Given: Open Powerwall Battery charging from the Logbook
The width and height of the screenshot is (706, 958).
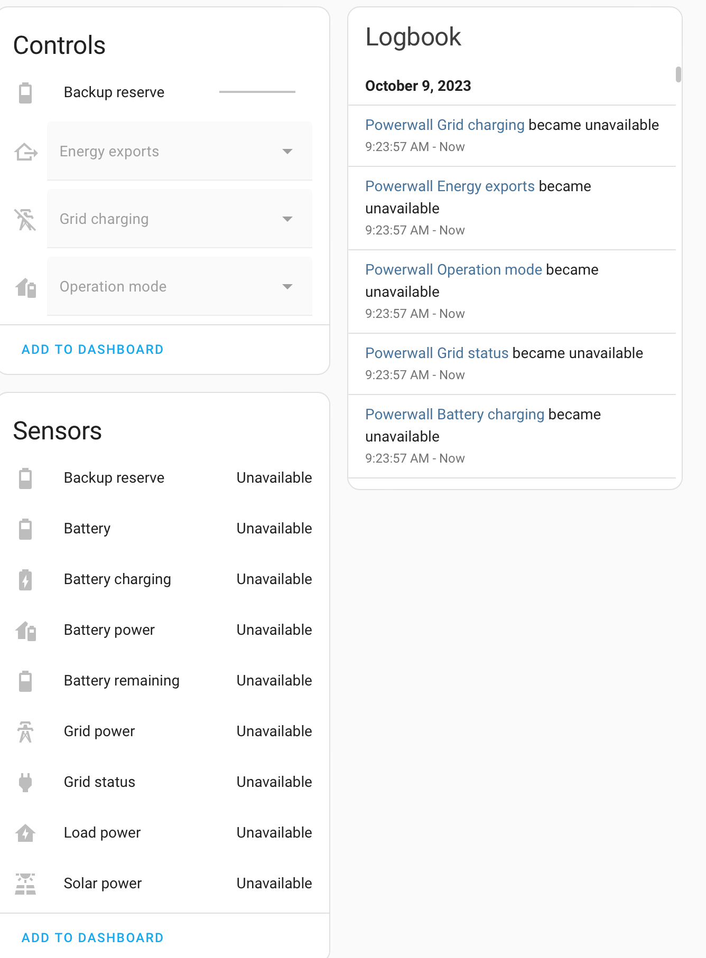Looking at the screenshot, I should click(454, 415).
